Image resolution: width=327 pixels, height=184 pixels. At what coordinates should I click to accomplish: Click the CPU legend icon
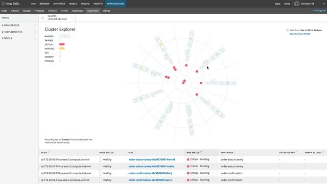pyautogui.click(x=60, y=53)
